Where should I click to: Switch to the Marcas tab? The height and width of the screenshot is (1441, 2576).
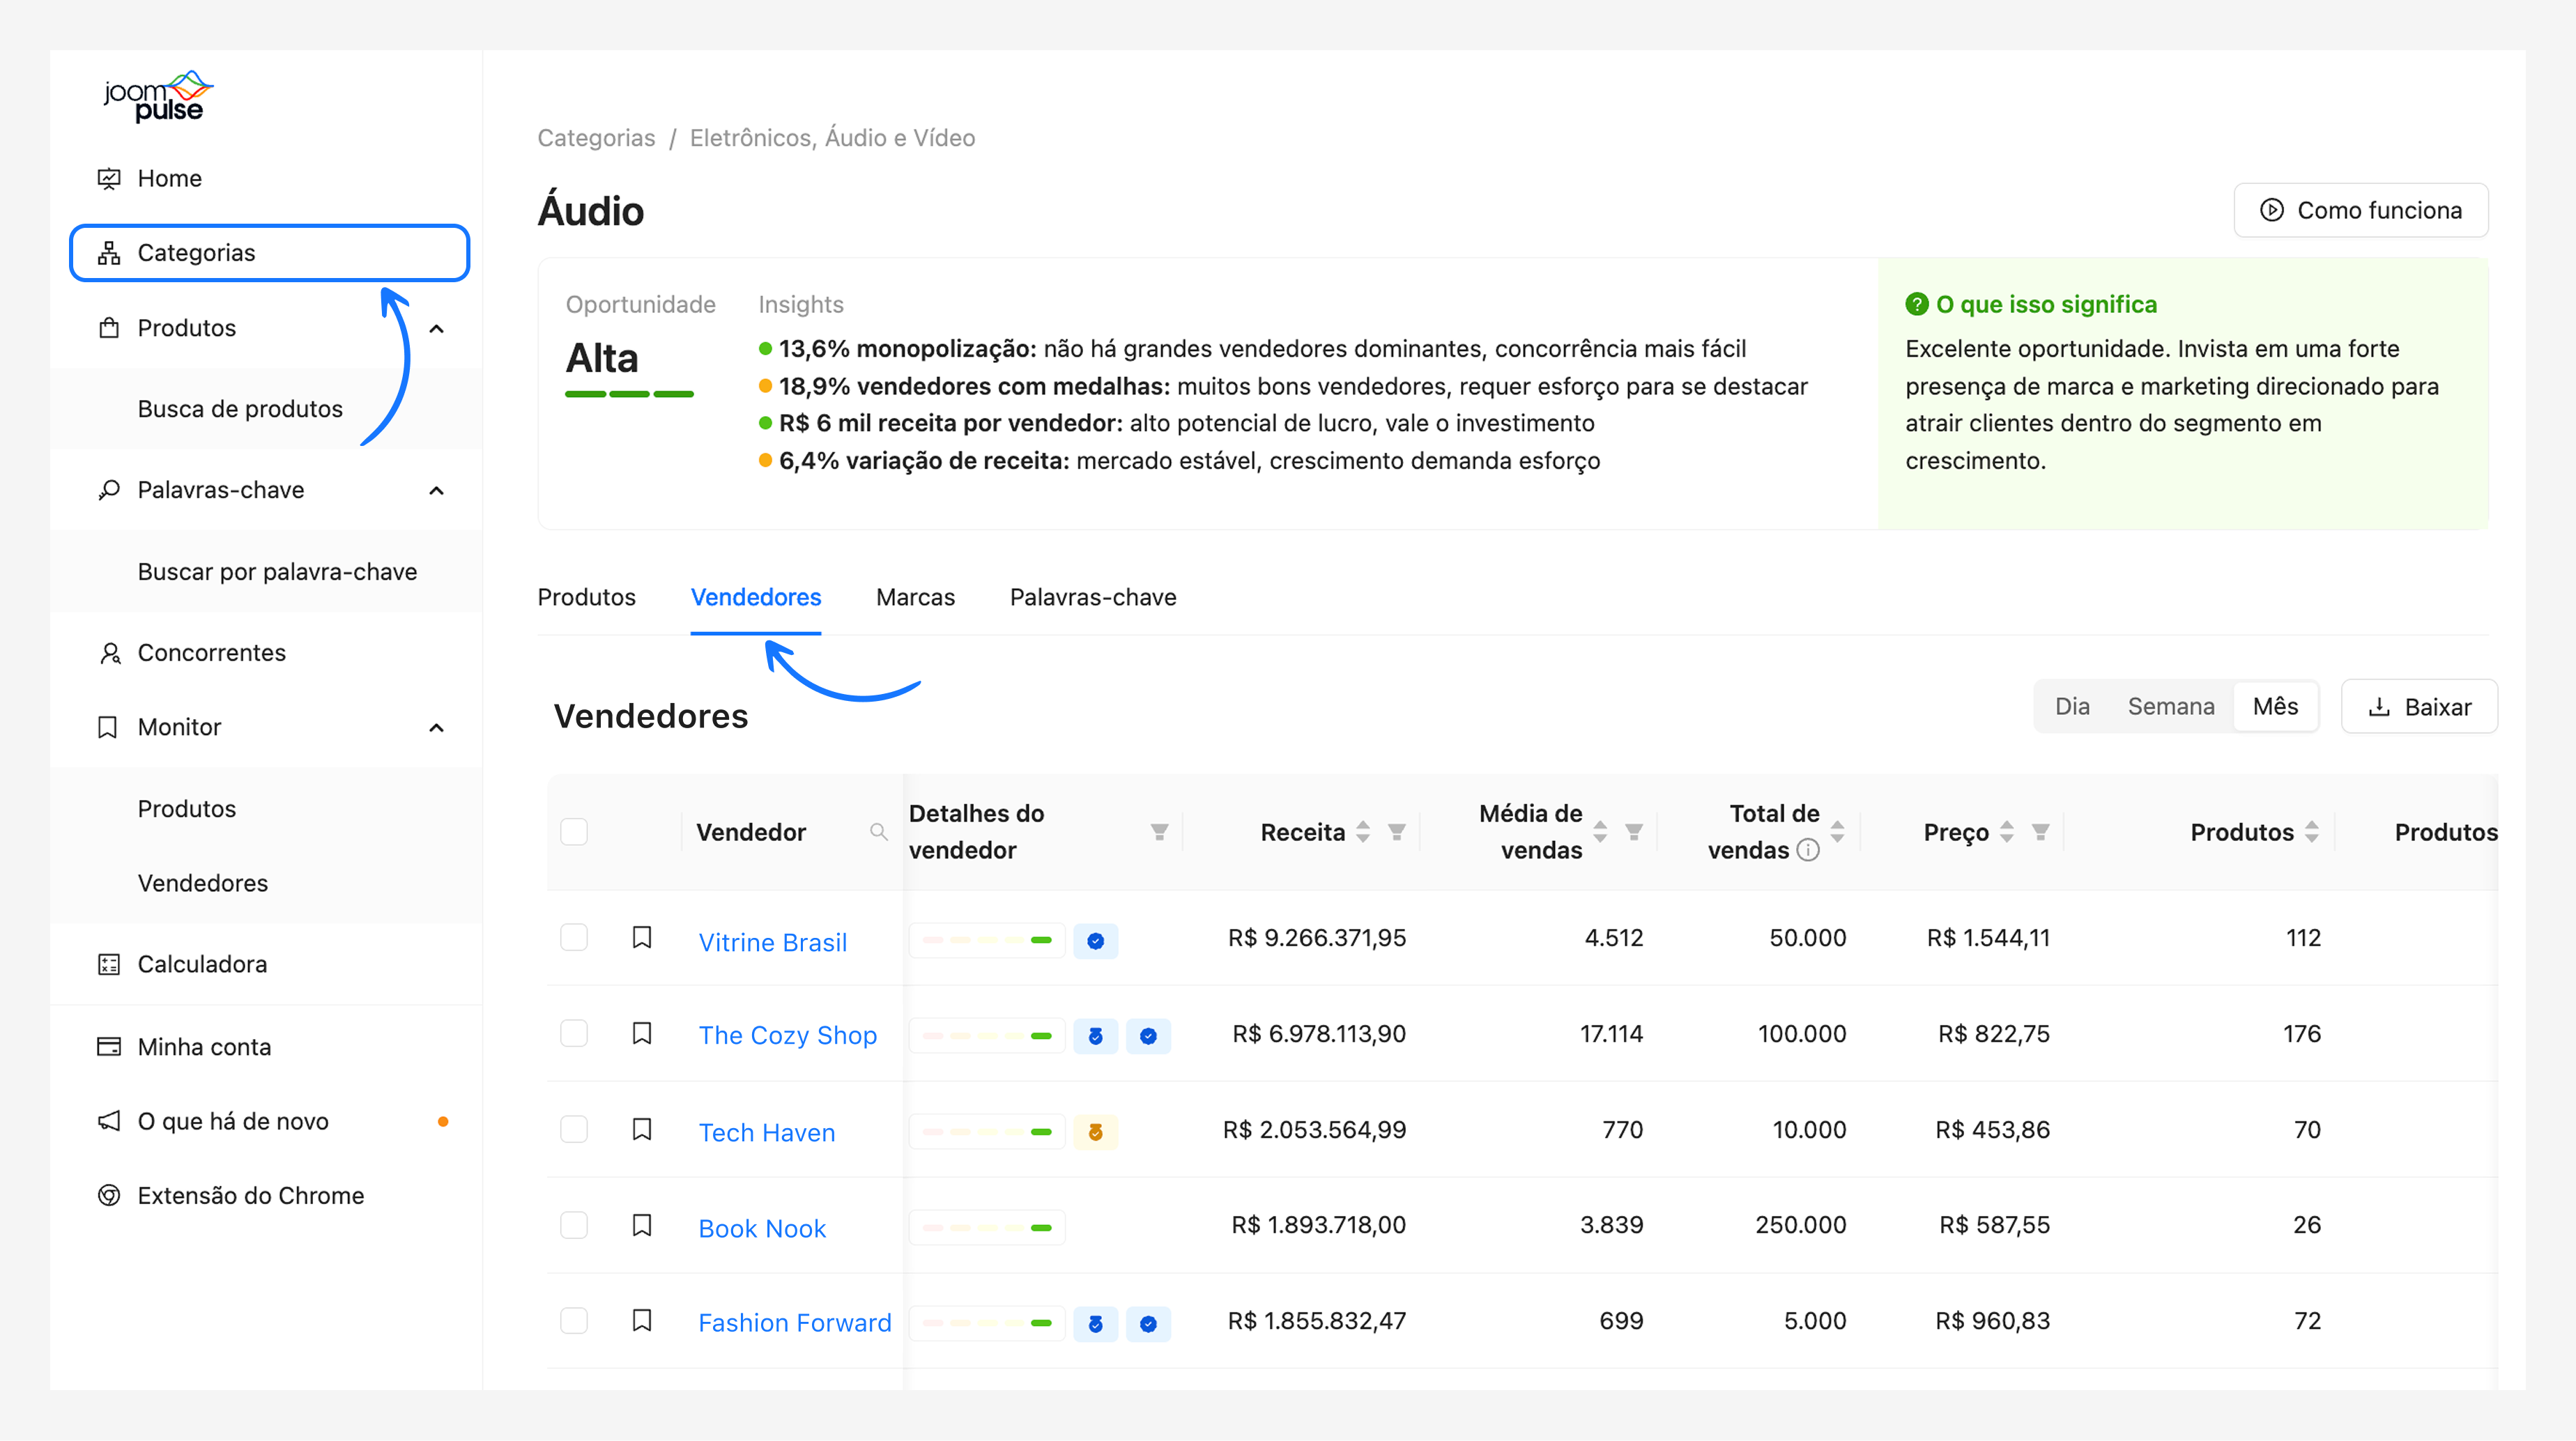coord(915,597)
